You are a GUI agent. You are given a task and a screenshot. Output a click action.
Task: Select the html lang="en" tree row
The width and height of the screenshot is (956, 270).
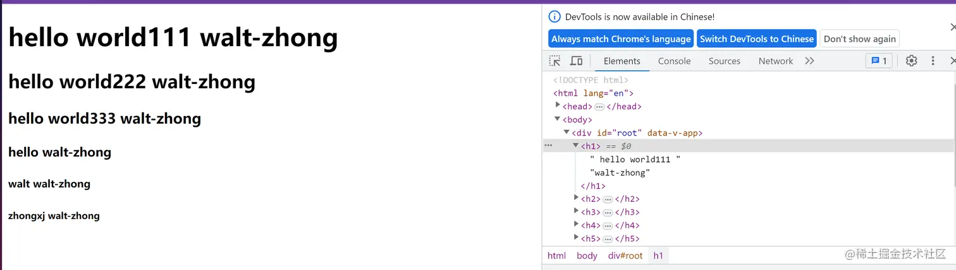[593, 93]
